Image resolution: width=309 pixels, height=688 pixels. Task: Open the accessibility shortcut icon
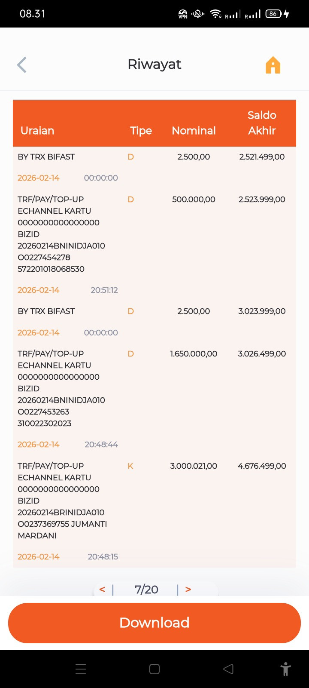pyautogui.click(x=285, y=669)
